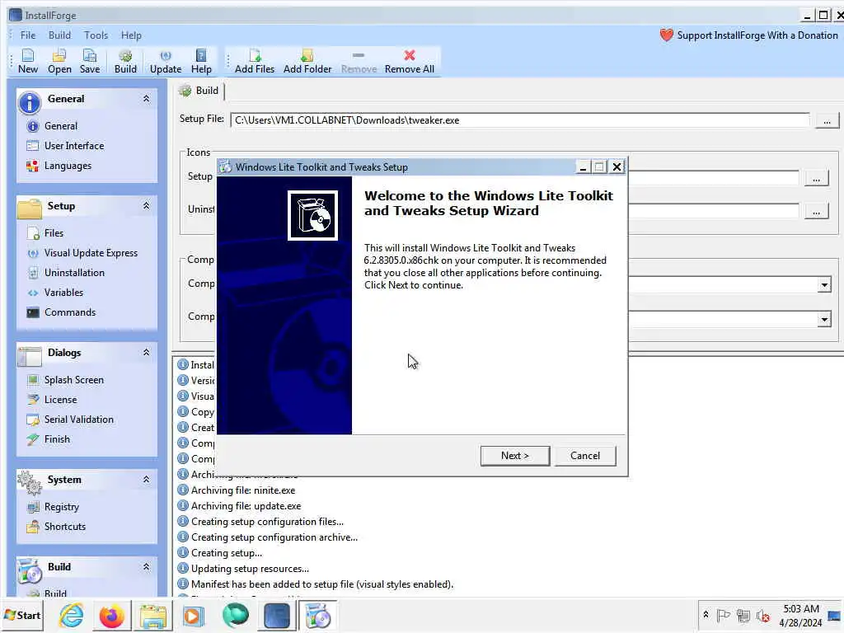Screen dimensions: 844x633
Task: Collapse the System sidebar group
Action: [x=146, y=480]
